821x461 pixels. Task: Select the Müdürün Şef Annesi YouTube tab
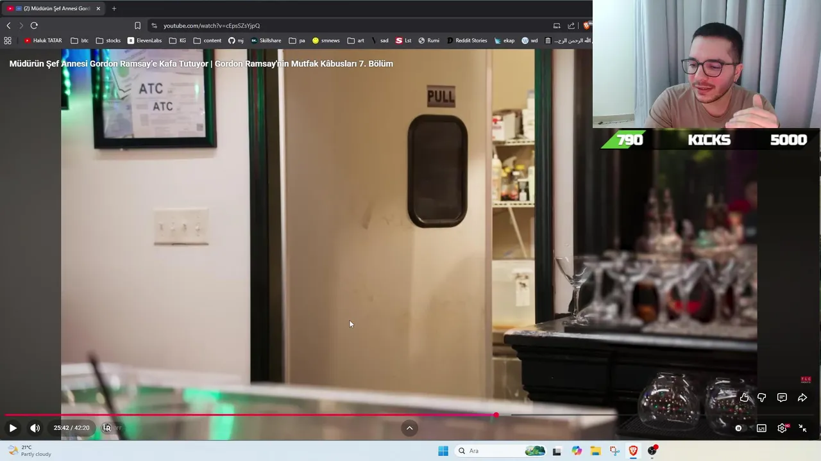[53, 8]
